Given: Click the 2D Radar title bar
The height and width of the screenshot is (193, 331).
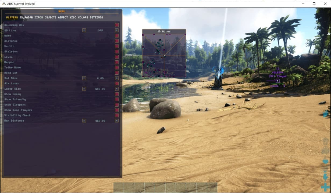Looking at the screenshot, I should click(x=164, y=31).
